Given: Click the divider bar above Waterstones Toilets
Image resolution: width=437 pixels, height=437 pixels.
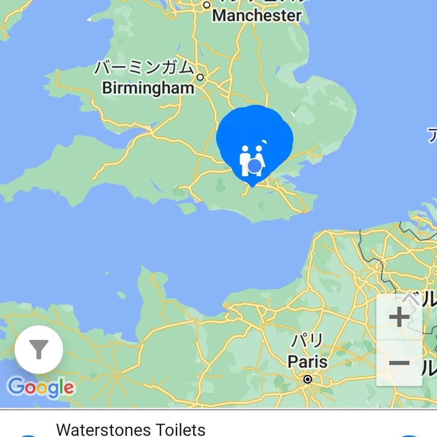Looking at the screenshot, I should click(218, 409).
